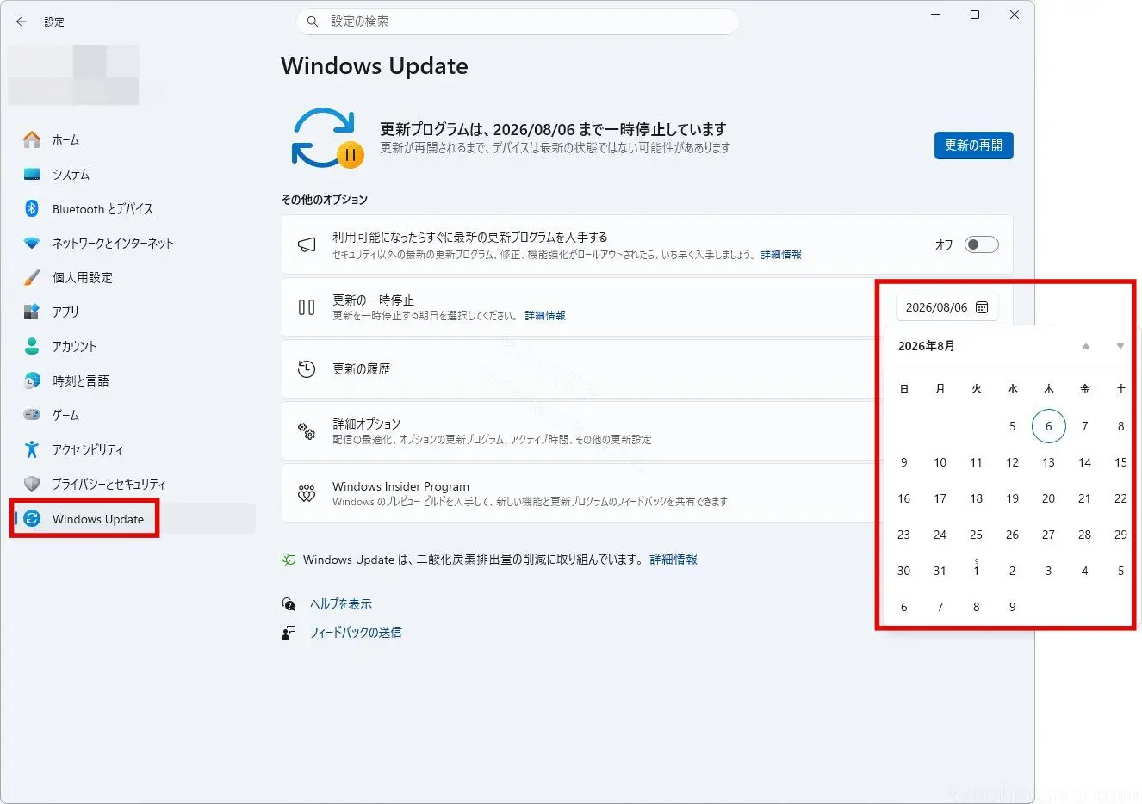Pick date 25 in the calendar

click(976, 535)
